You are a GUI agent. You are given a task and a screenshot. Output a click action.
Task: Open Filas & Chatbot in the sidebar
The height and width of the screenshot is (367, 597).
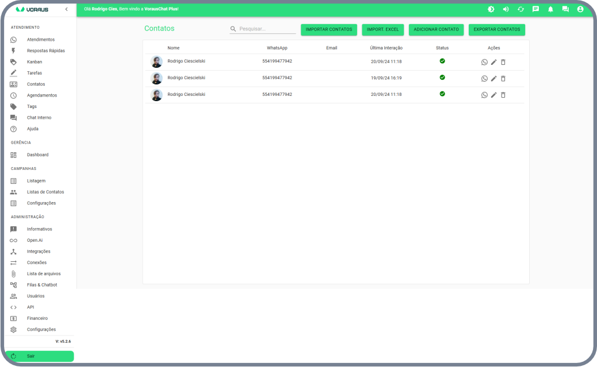click(42, 285)
